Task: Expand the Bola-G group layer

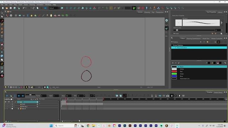Action: click(x=18, y=108)
